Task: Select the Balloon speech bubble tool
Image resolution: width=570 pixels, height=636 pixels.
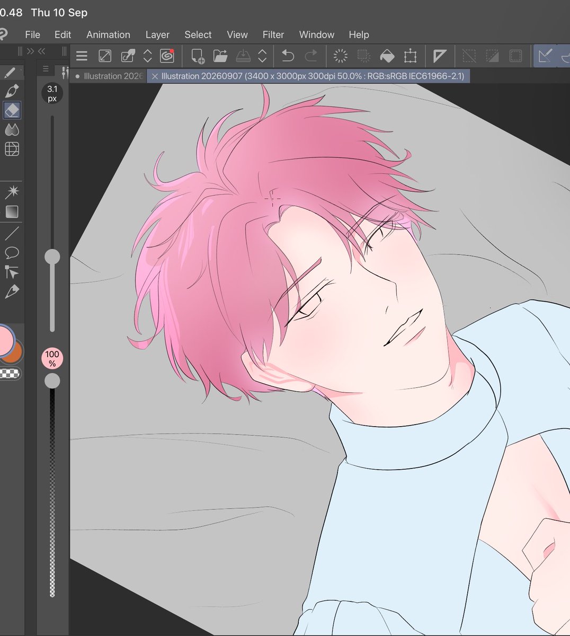Action: pos(12,252)
